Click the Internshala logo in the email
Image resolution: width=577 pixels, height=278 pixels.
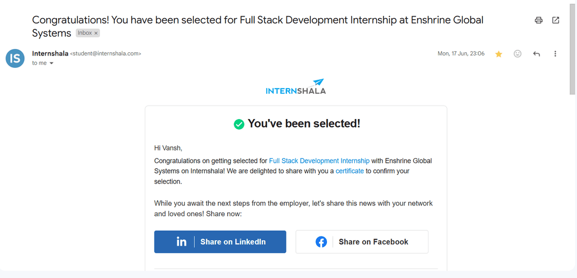coord(295,87)
